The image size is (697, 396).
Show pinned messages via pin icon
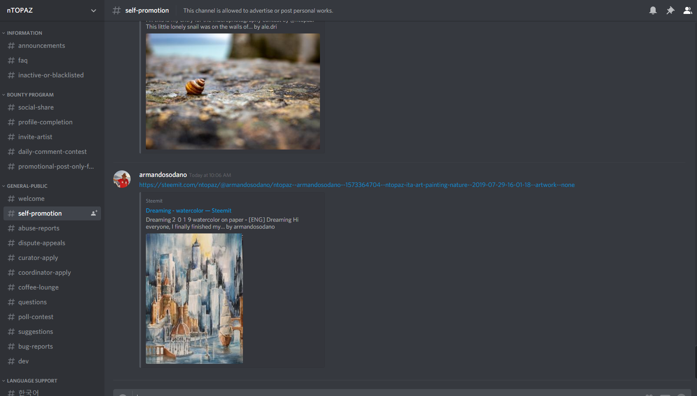[x=670, y=10]
